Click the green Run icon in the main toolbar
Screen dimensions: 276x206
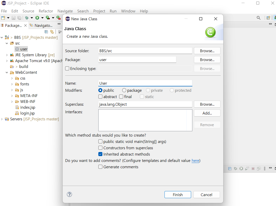[37, 18]
